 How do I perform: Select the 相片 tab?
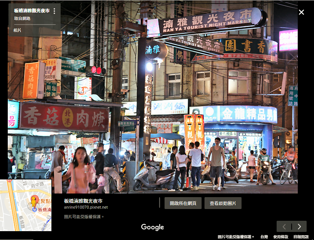17,30
